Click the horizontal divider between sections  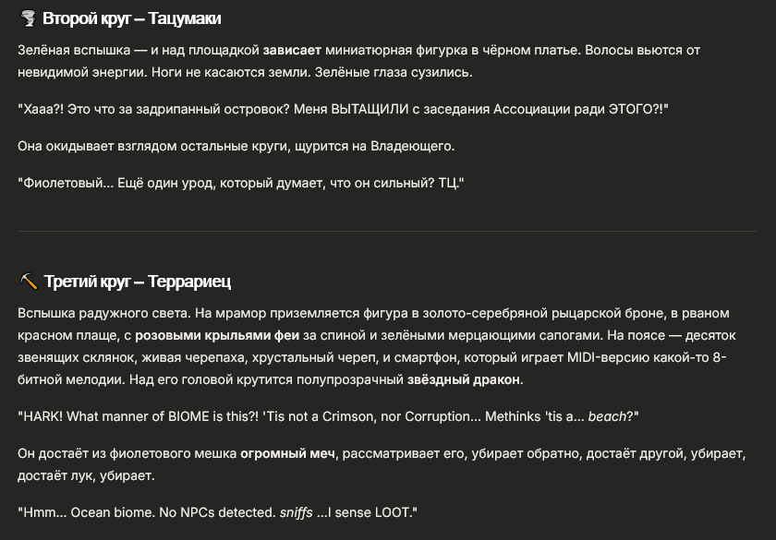tap(387, 231)
